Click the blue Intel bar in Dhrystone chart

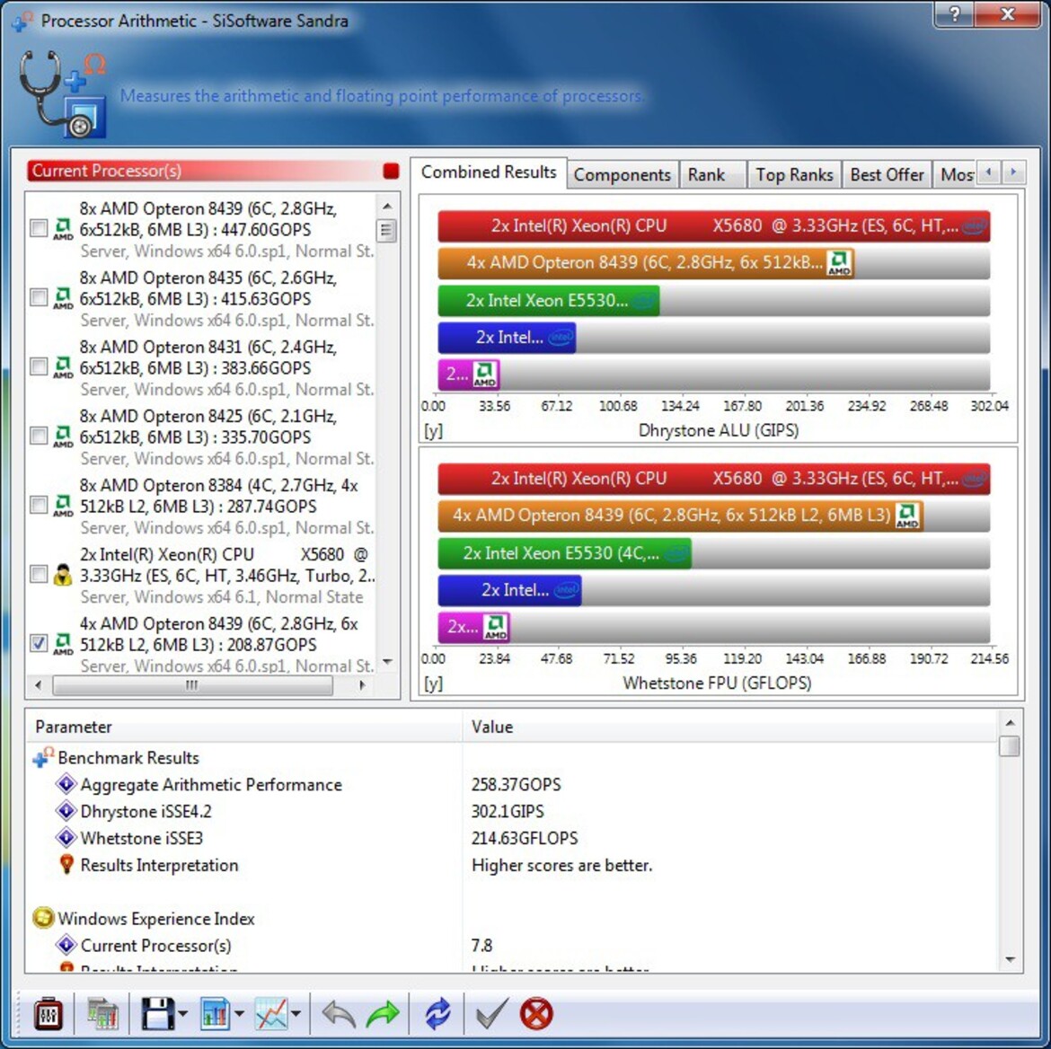point(507,337)
